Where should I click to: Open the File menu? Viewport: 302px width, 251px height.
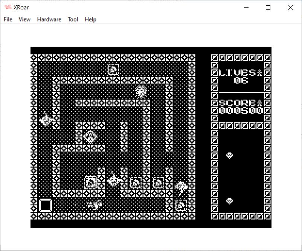pyautogui.click(x=8, y=19)
